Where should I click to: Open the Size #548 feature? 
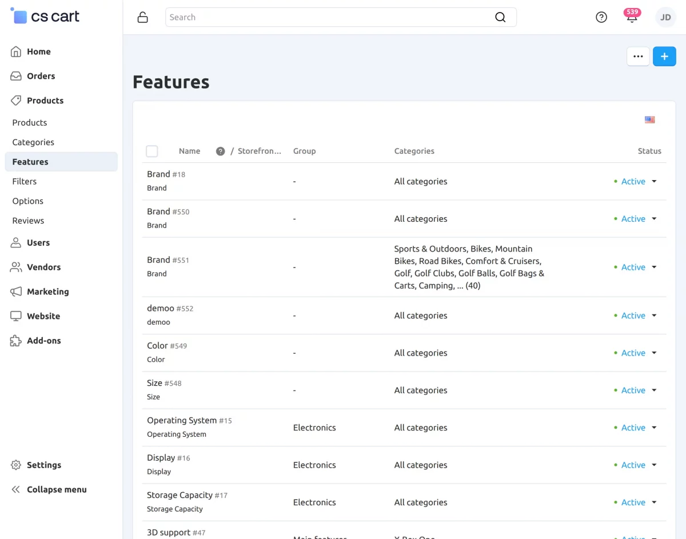click(154, 383)
